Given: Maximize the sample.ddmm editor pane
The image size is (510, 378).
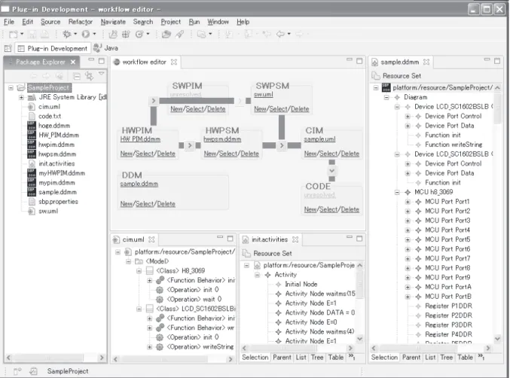Looking at the screenshot, I should 497,61.
